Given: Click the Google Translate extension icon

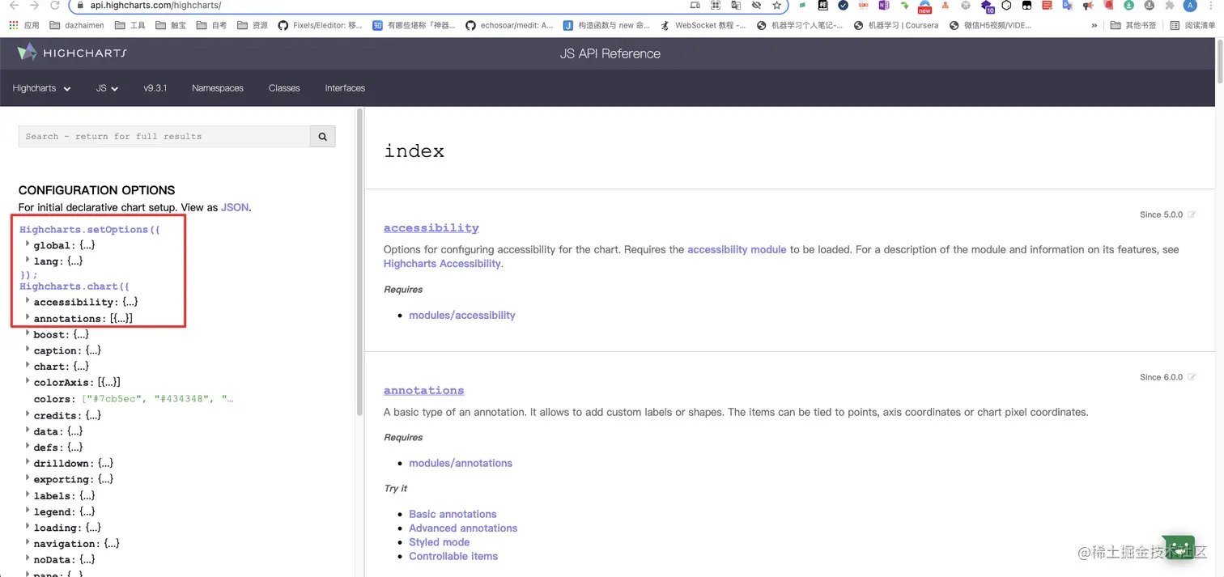Looking at the screenshot, I should pos(1067,5).
